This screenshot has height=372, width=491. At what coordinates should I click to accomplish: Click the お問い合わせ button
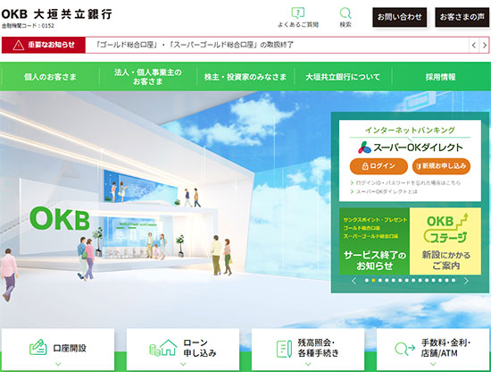399,17
